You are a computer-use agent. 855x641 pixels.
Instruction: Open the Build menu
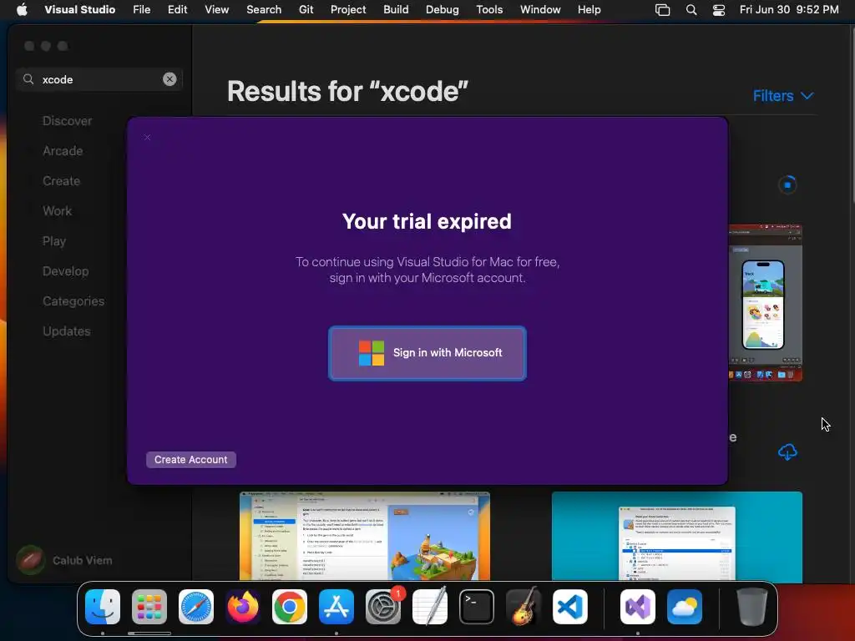(x=396, y=9)
